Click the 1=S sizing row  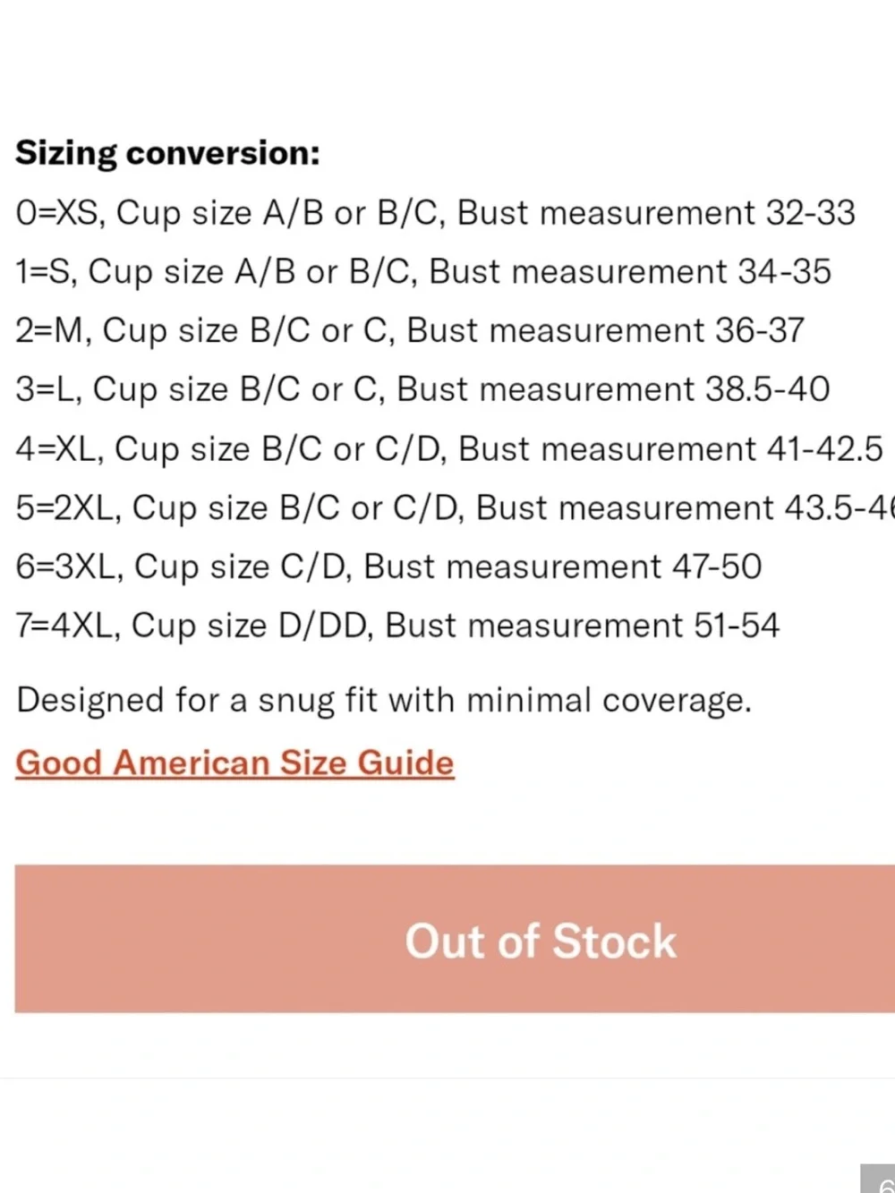(423, 273)
